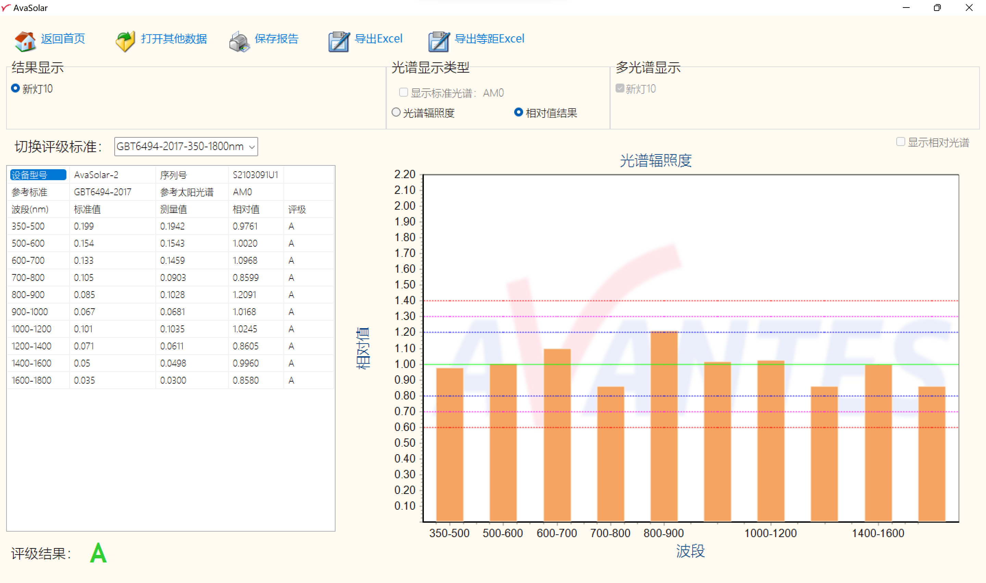Click 导出Excel label
Screen dimensions: 986x583
(x=379, y=38)
